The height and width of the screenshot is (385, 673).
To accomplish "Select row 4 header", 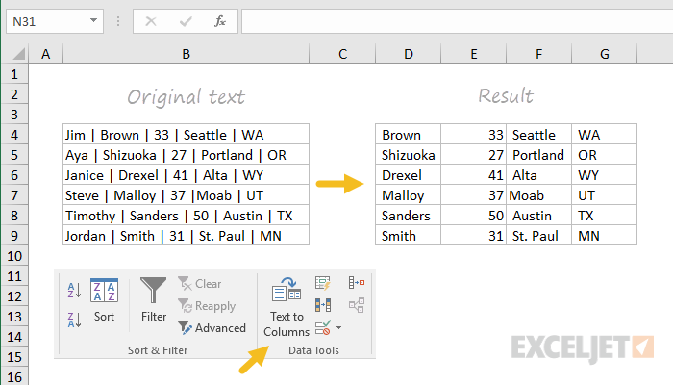I will point(14,135).
